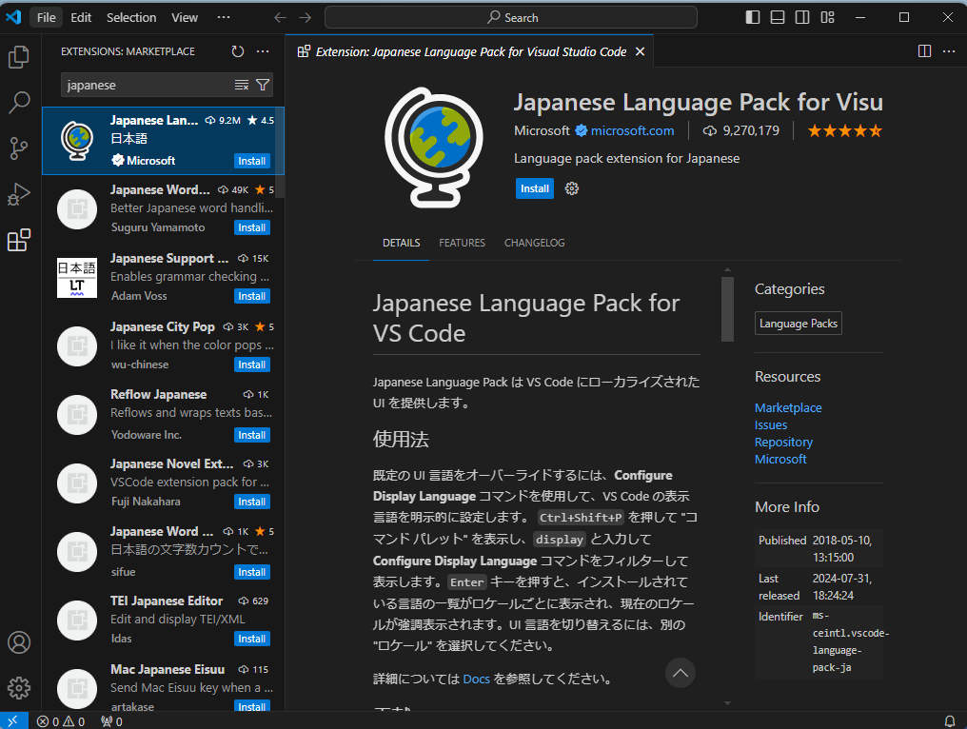Open the Run and Debug view

(19, 194)
